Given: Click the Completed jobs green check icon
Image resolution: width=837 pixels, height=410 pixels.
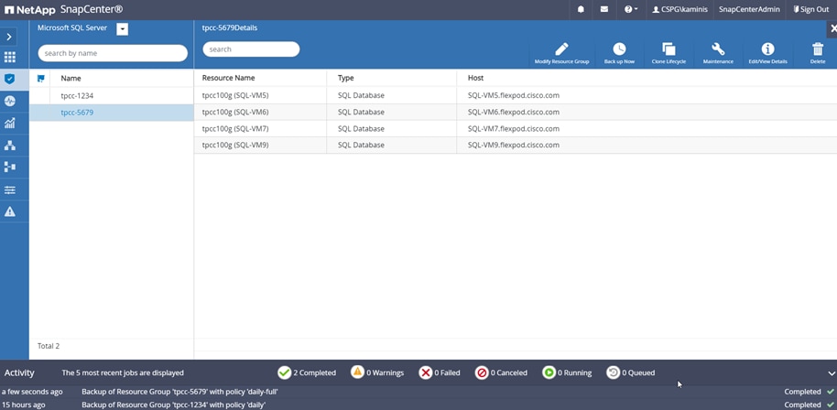Looking at the screenshot, I should 285,372.
